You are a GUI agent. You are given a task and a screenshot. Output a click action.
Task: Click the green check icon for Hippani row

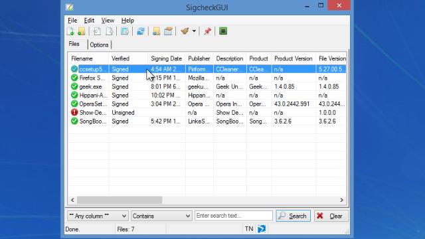click(x=74, y=95)
